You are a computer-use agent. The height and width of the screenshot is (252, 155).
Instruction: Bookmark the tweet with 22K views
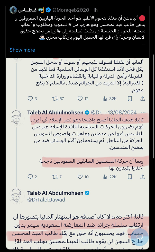130,177
